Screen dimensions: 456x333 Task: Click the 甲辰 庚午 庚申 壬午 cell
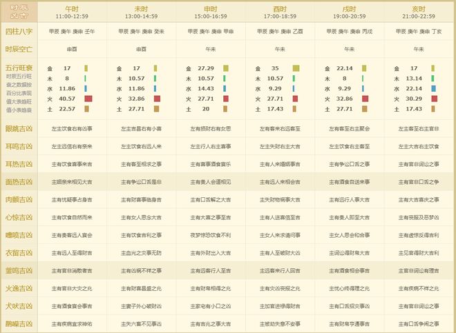[72, 31]
